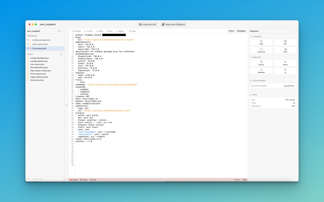Generate TypeScript from the JSON

pyautogui.click(x=261, y=50)
